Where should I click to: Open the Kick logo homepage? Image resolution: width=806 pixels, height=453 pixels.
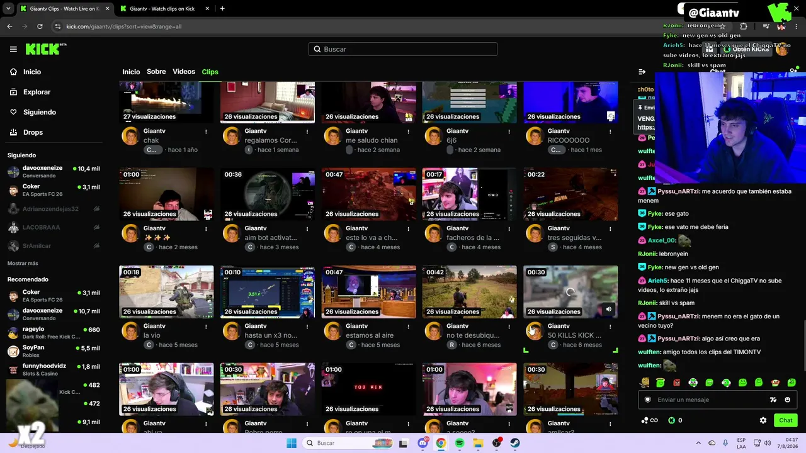46,49
